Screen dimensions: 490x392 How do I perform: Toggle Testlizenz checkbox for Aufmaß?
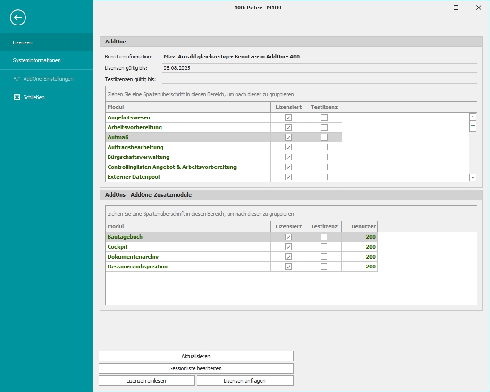(x=324, y=137)
